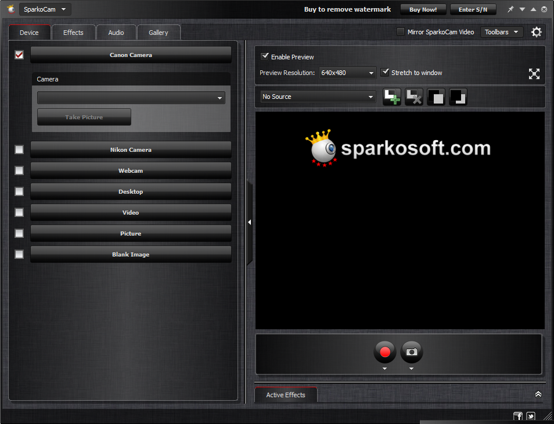The height and width of the screenshot is (424, 554).
Task: Click the remove source layer icon
Action: point(413,97)
